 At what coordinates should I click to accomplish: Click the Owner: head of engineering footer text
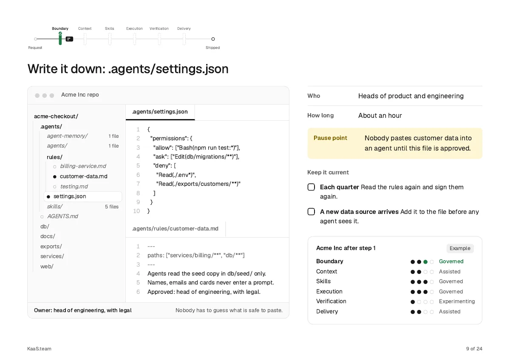[83, 310]
